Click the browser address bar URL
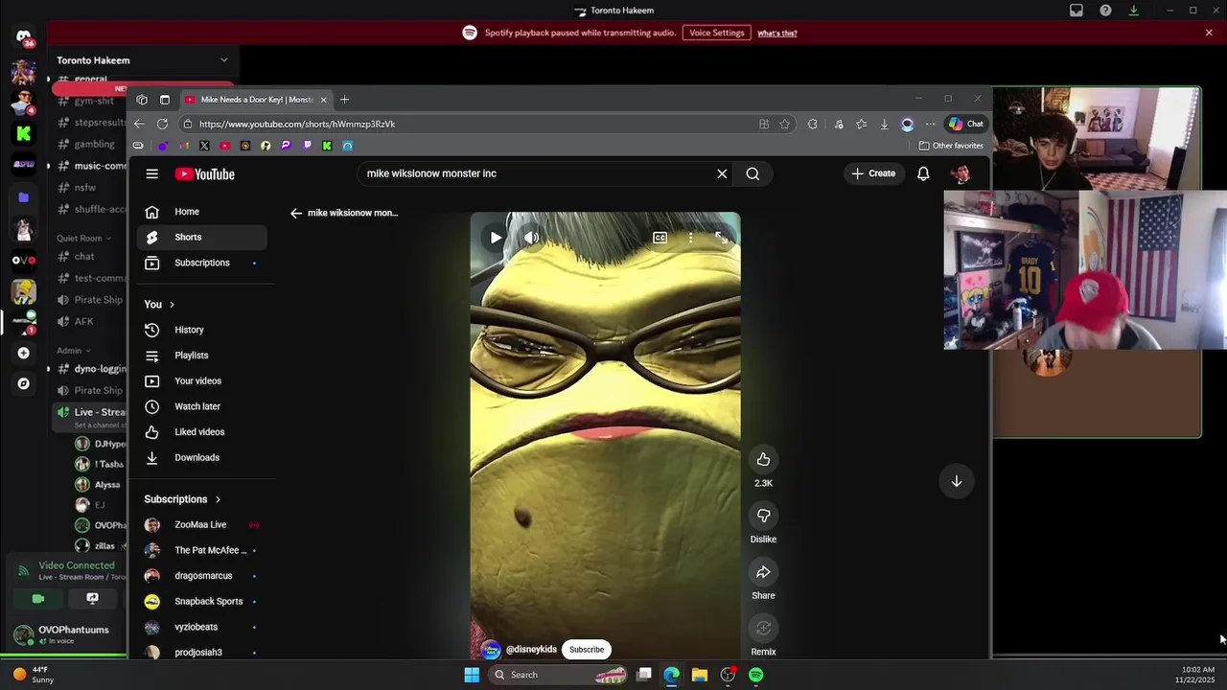 tap(297, 124)
